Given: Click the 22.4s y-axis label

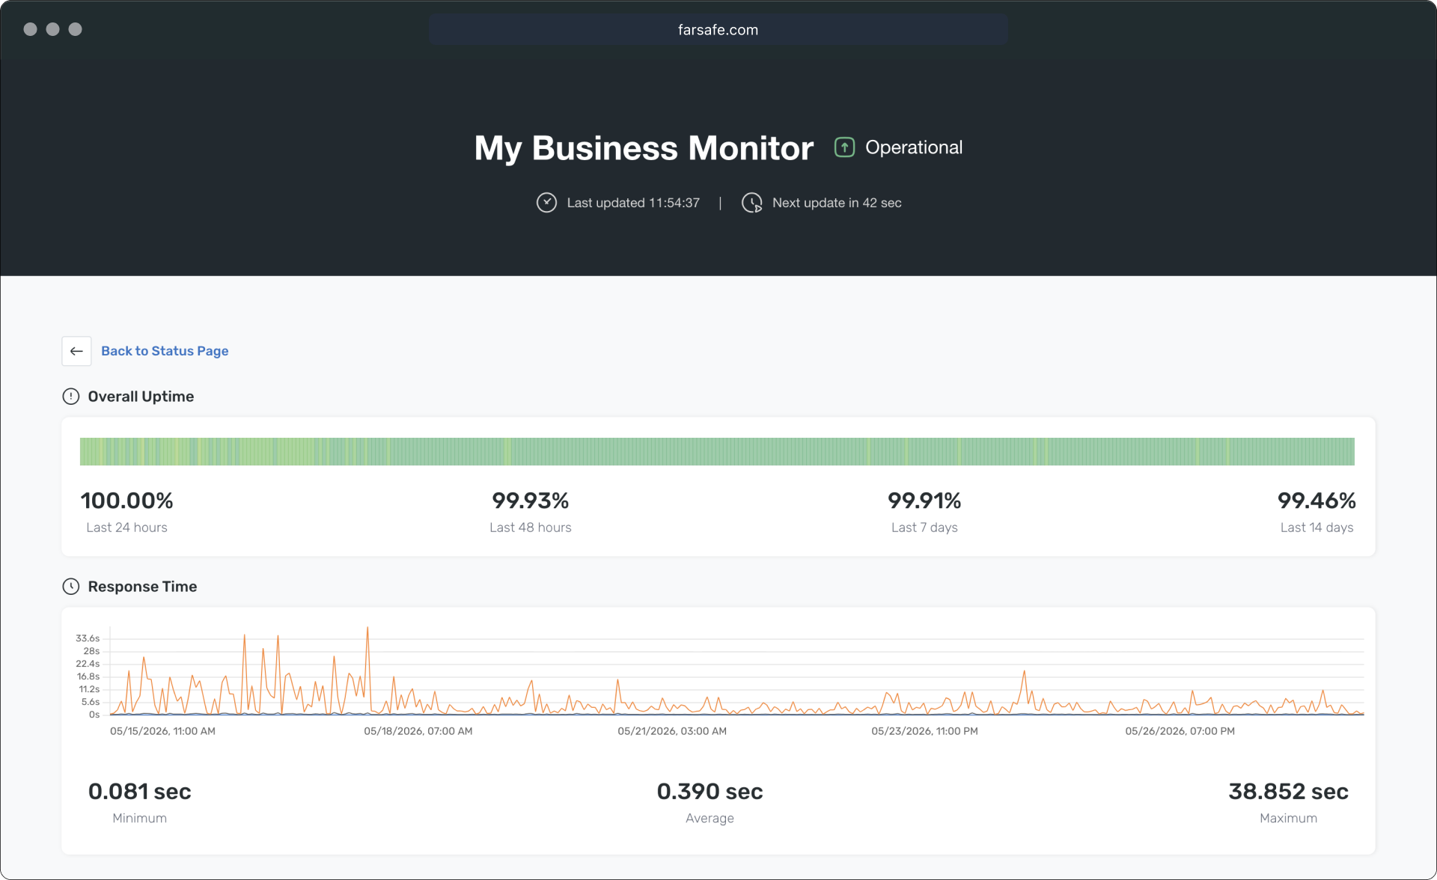Looking at the screenshot, I should pos(88,664).
